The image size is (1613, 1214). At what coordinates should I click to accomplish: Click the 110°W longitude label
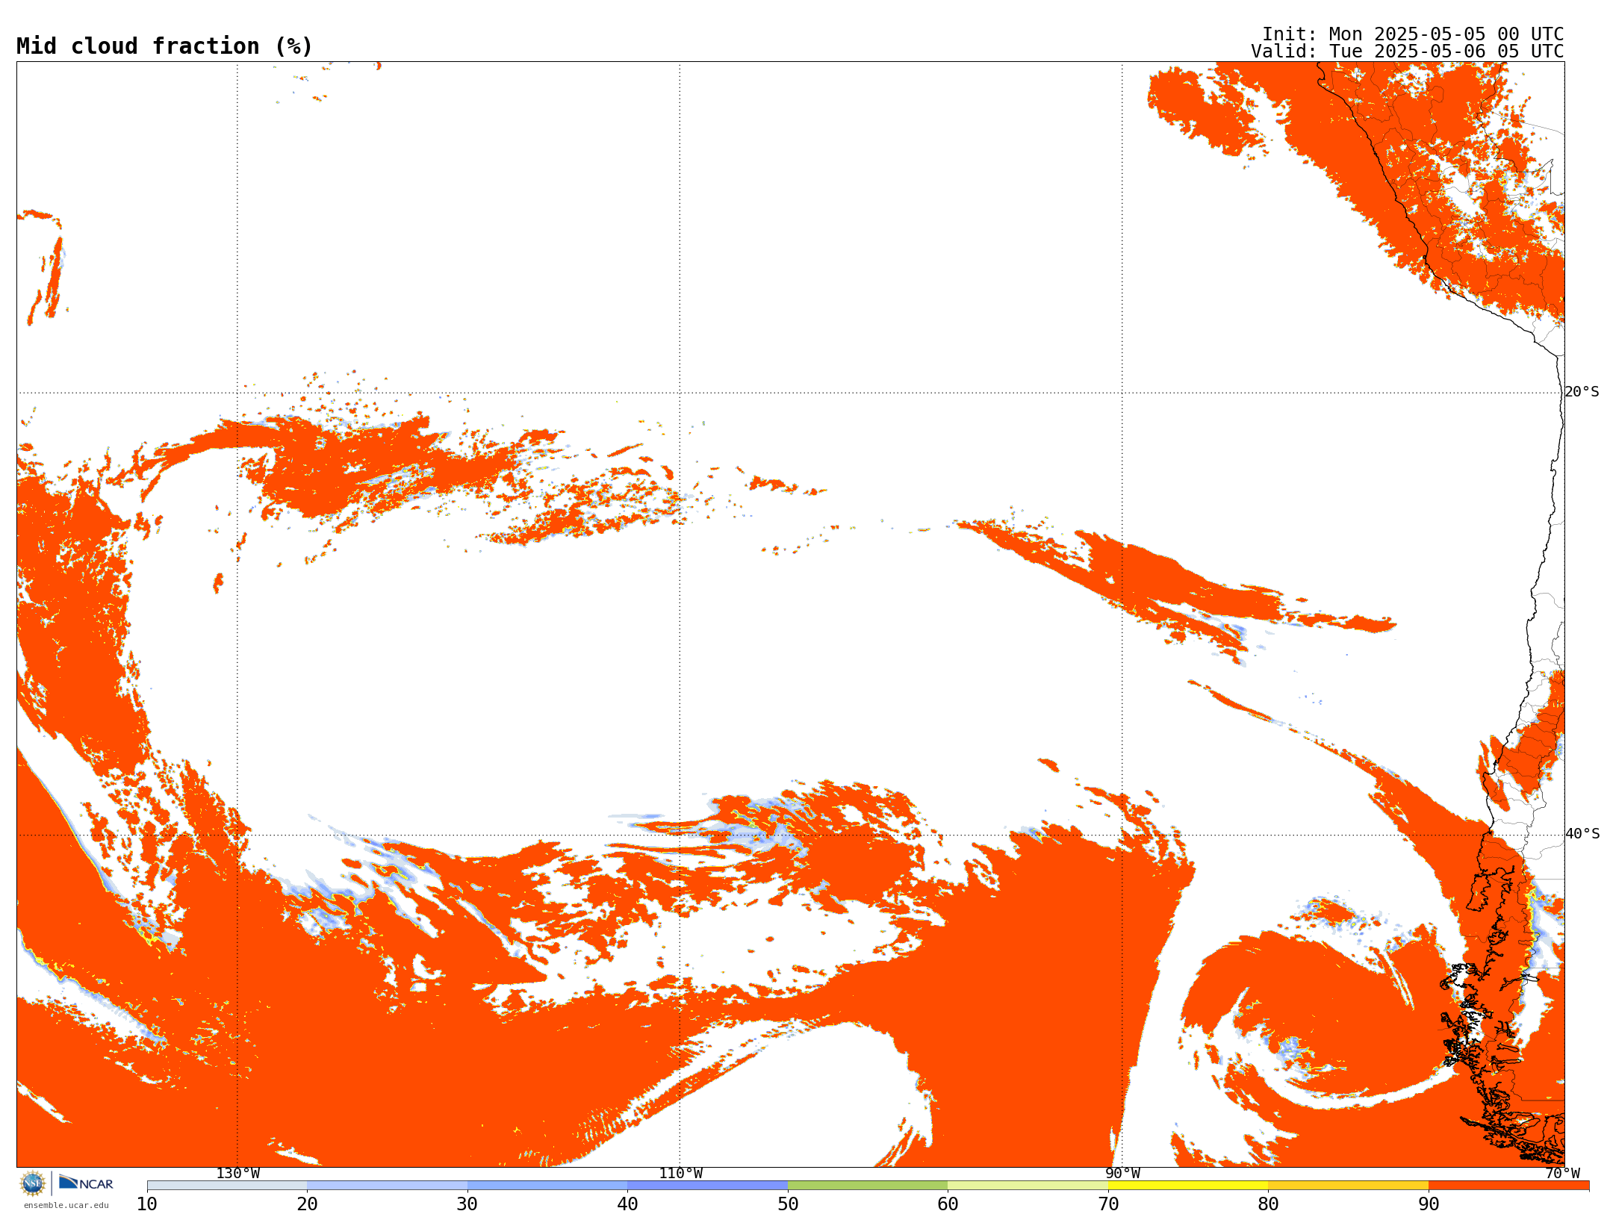(x=680, y=1174)
